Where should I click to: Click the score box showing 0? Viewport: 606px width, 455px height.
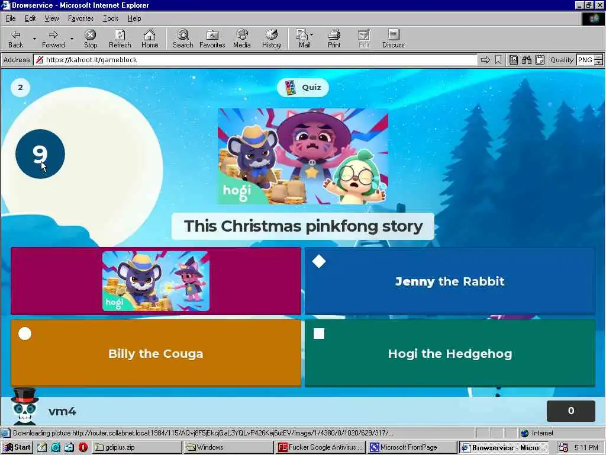click(571, 411)
